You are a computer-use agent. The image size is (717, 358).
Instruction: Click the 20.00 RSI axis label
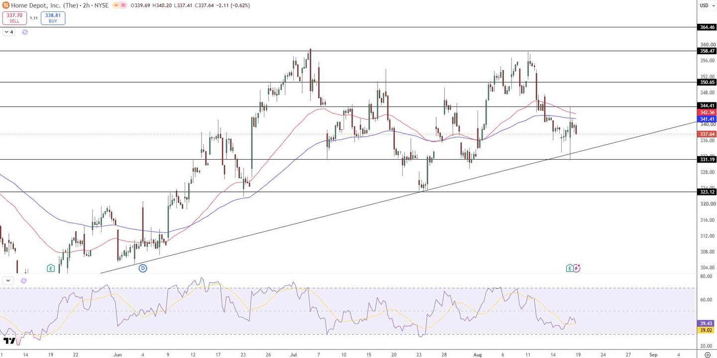click(706, 346)
